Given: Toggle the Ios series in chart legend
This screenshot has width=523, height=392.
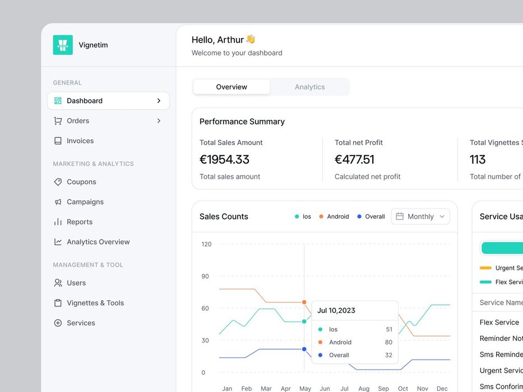Looking at the screenshot, I should [303, 217].
